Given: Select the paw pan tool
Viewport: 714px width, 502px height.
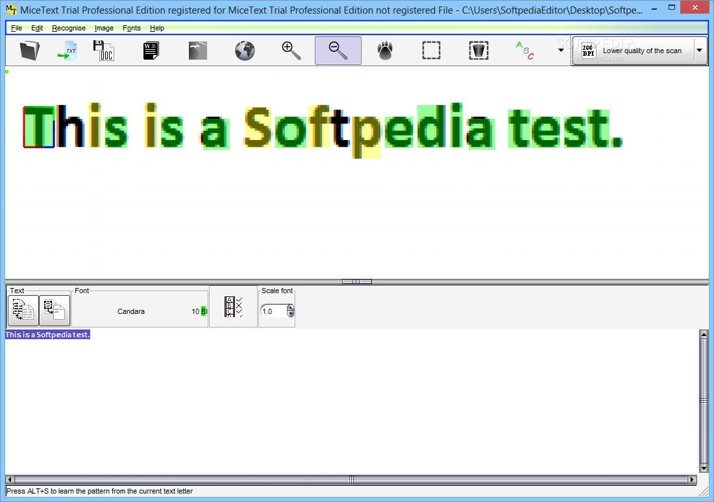Looking at the screenshot, I should [x=385, y=51].
